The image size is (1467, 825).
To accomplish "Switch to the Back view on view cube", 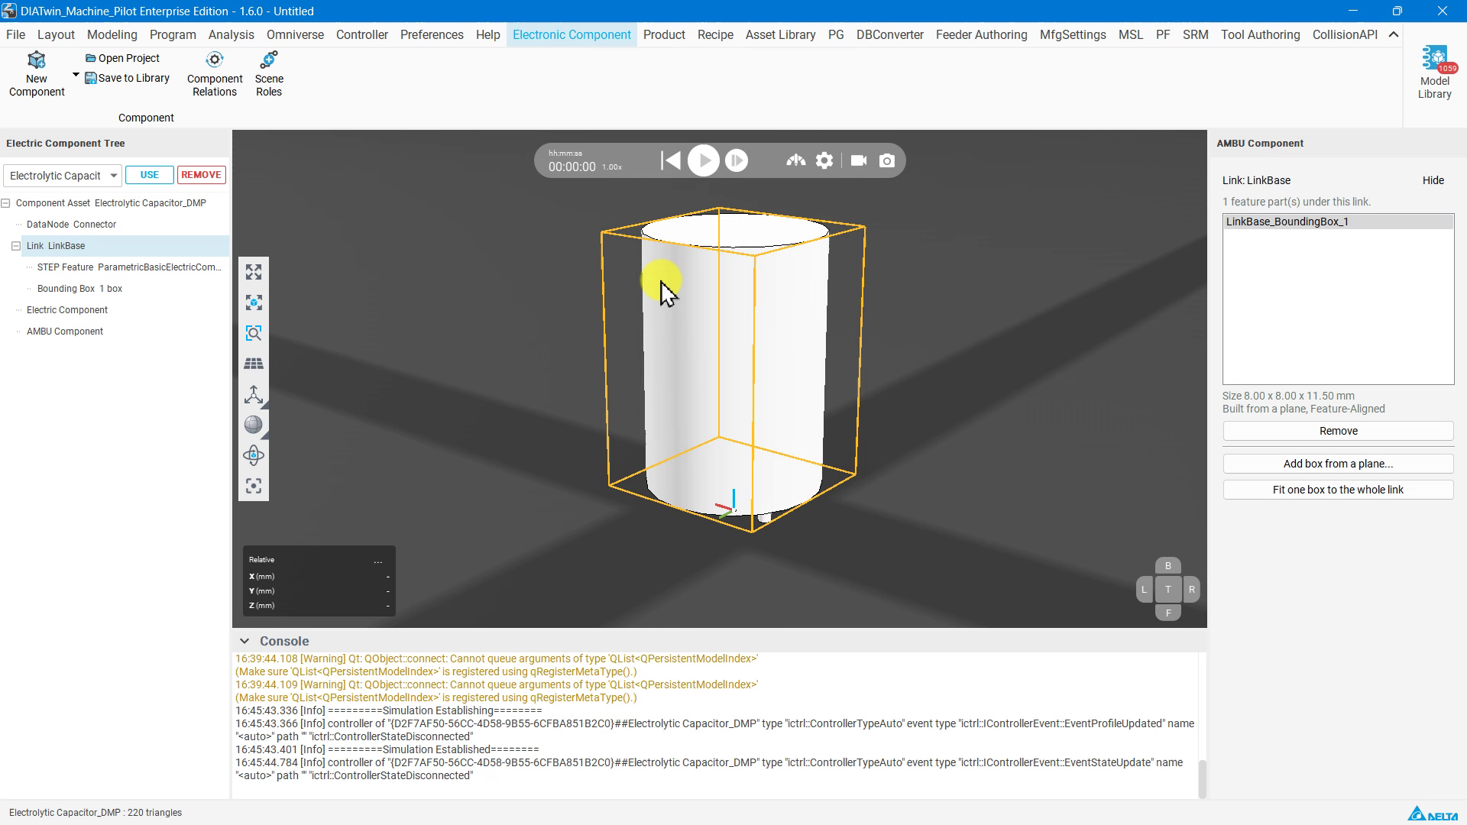I will coord(1167,566).
